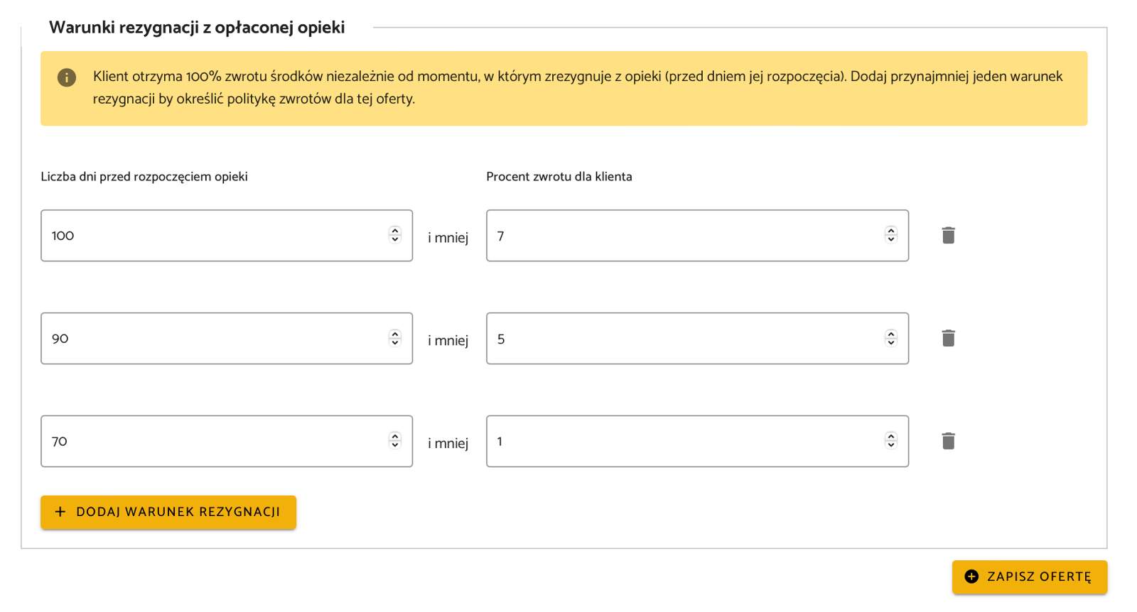The image size is (1137, 612).
Task: Click the 'i mniej' text beside the 100 field
Action: 448,237
